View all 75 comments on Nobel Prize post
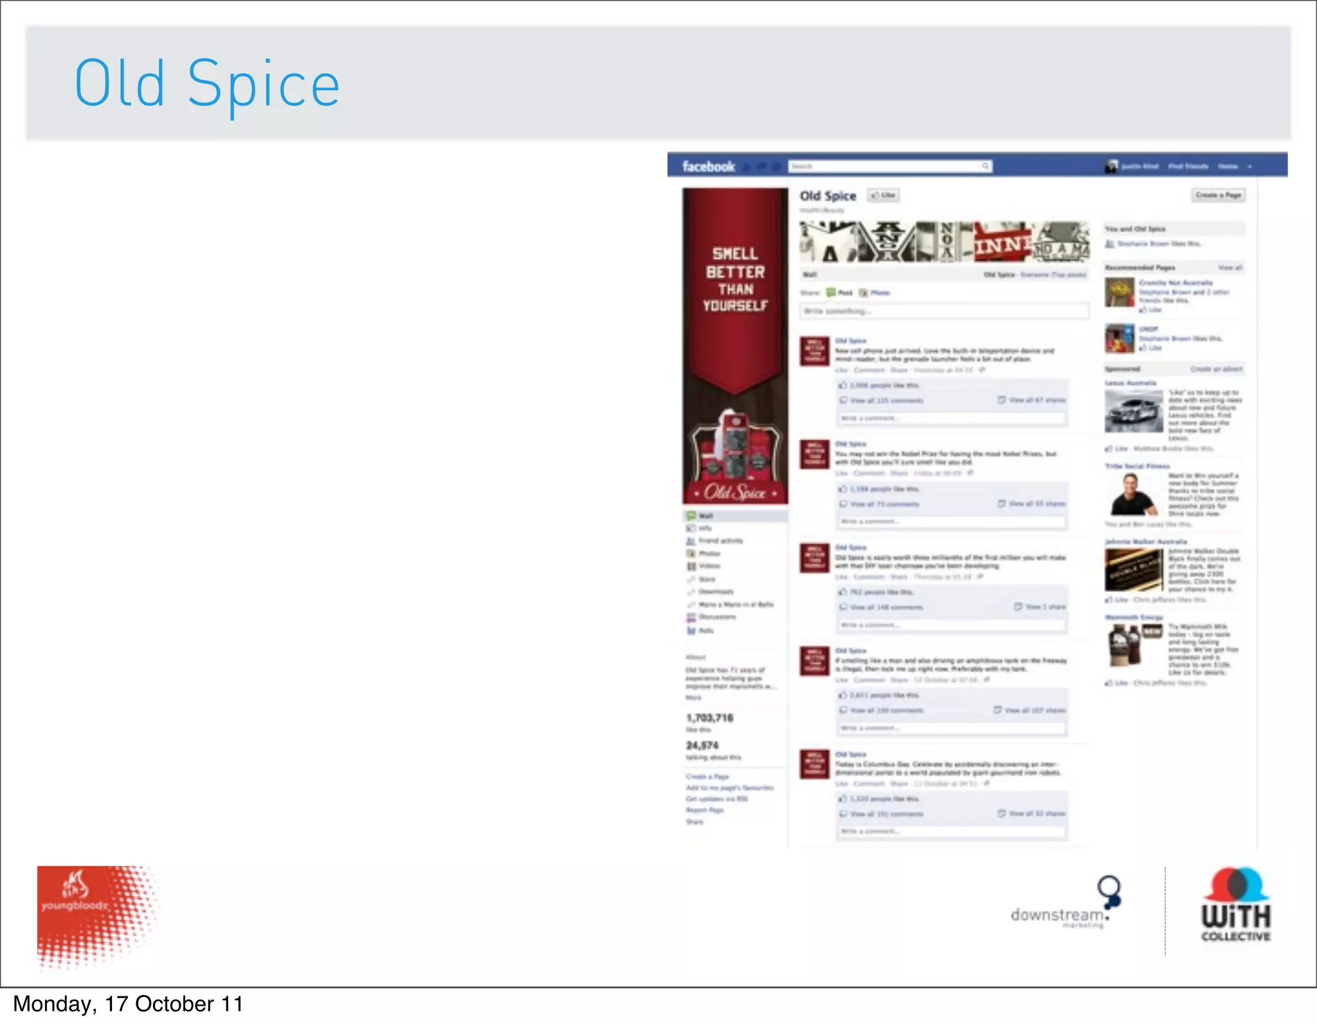The height and width of the screenshot is (1024, 1317). click(884, 504)
